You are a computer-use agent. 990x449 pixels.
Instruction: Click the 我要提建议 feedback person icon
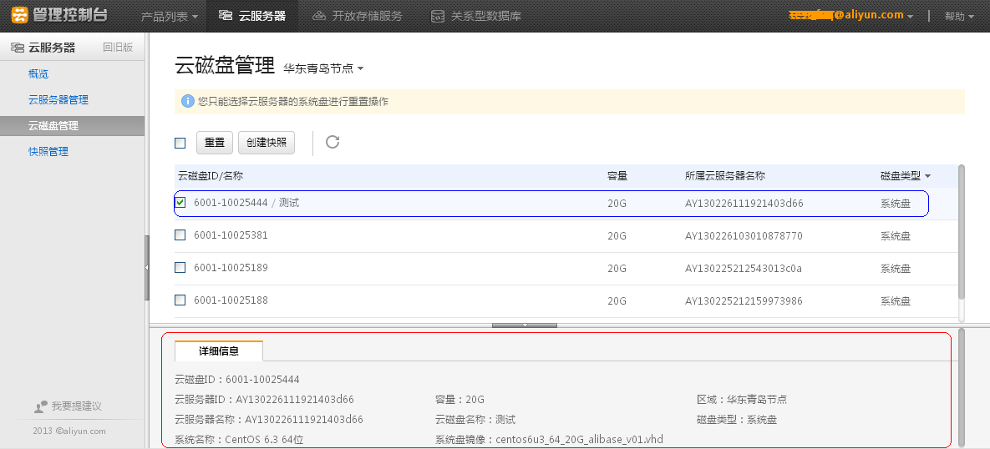pyautogui.click(x=41, y=406)
